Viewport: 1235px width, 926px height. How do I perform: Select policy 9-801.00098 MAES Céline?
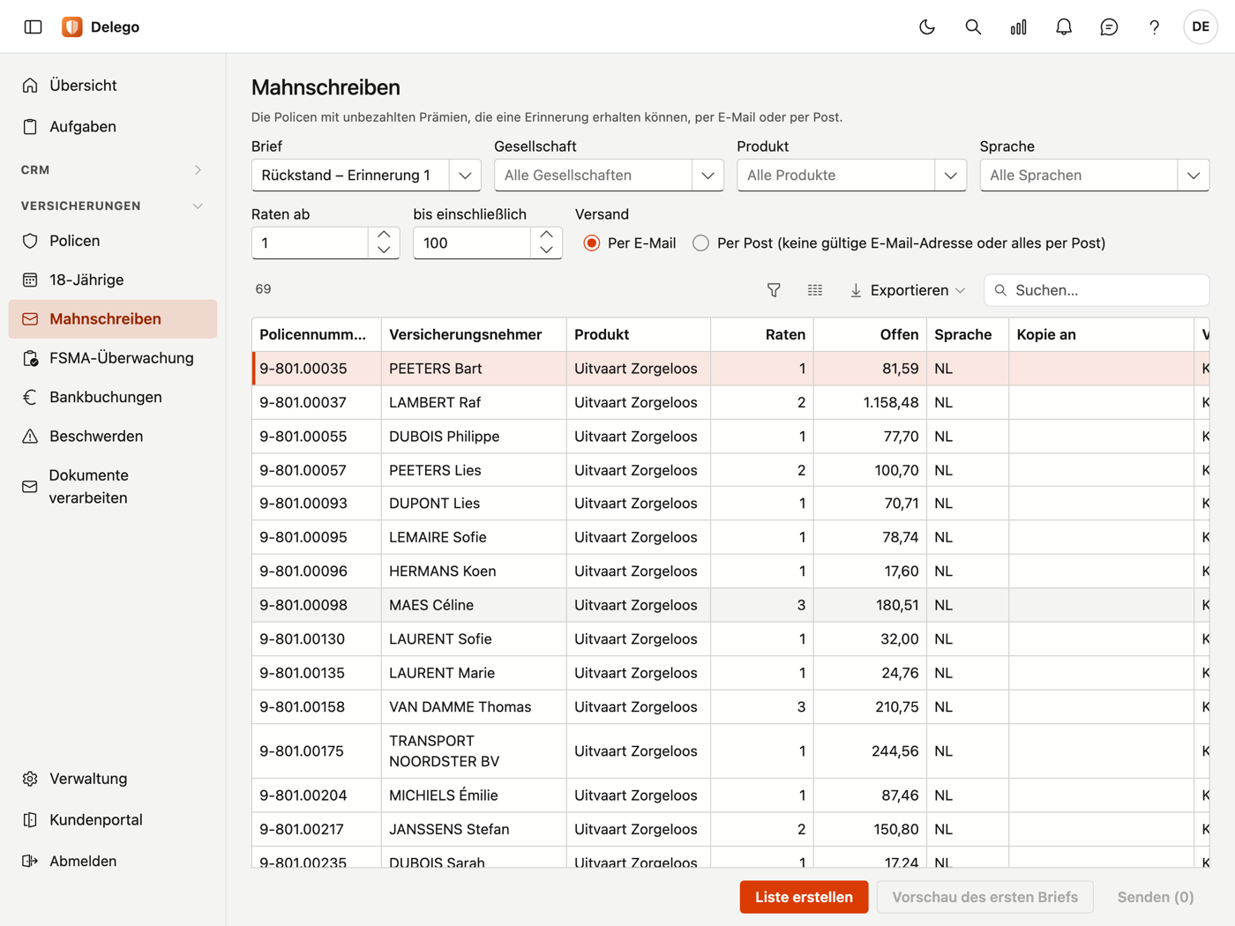point(730,605)
